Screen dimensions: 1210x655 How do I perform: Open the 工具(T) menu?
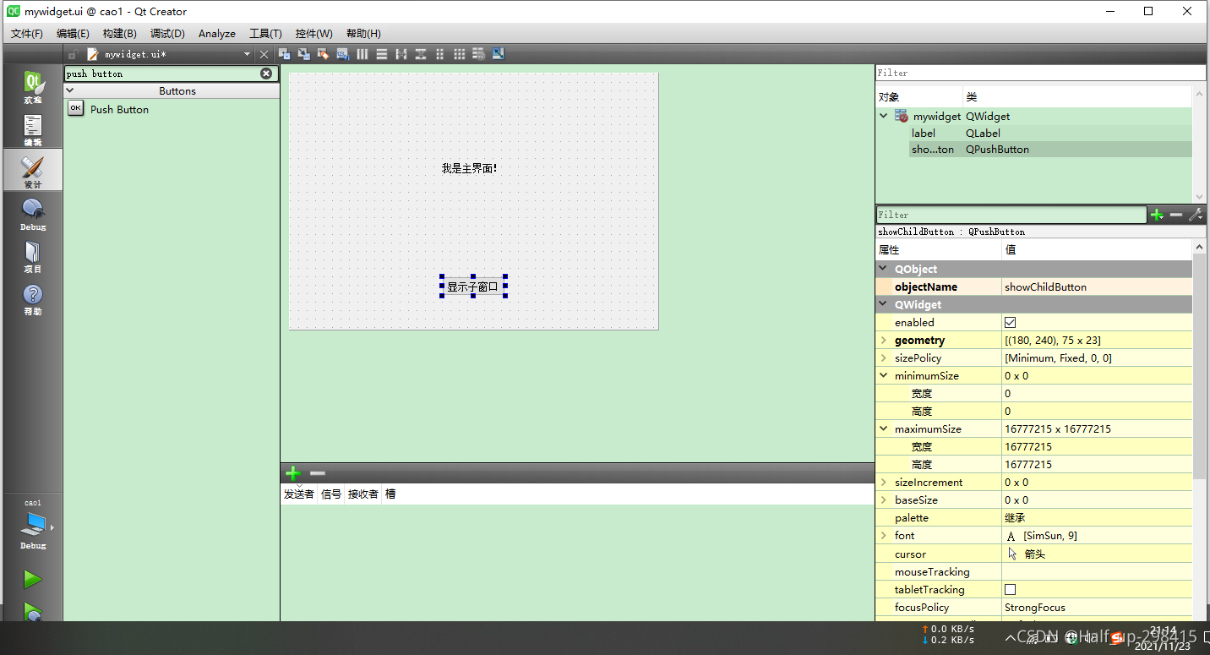pyautogui.click(x=265, y=34)
